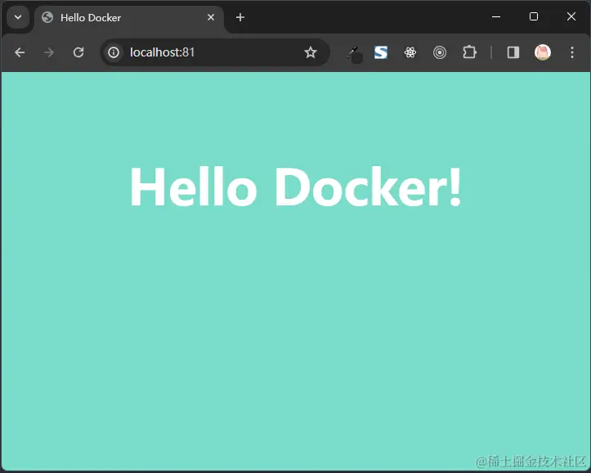The width and height of the screenshot is (591, 473).
Task: Open React Developer Tools extension
Action: (x=410, y=52)
